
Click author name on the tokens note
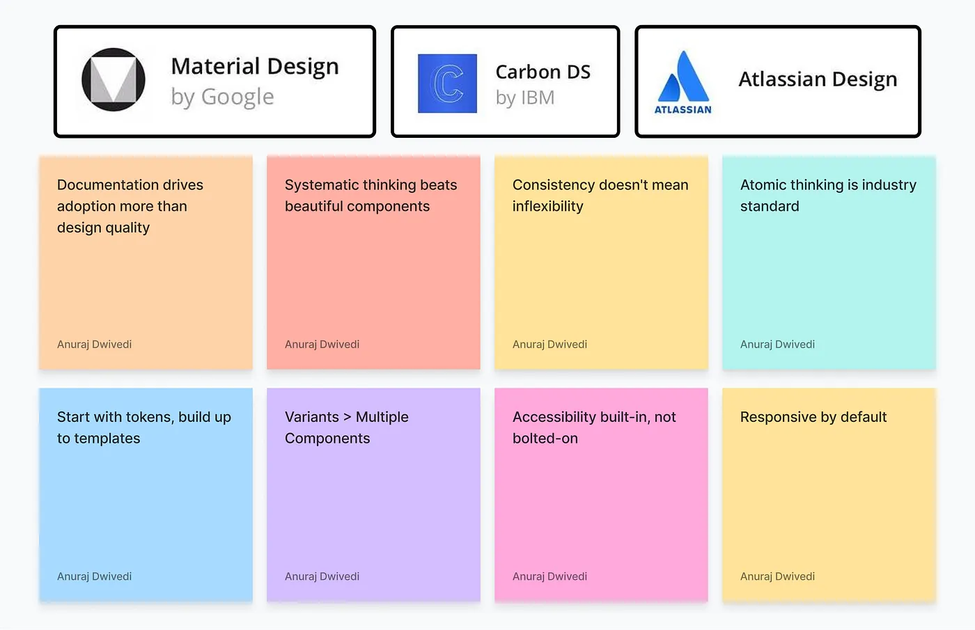click(95, 576)
